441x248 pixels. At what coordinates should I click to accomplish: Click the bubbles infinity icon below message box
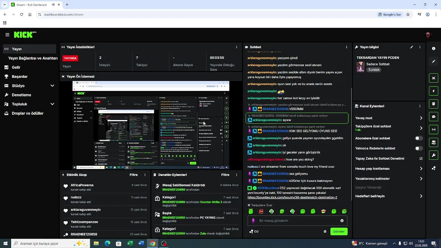(254, 231)
